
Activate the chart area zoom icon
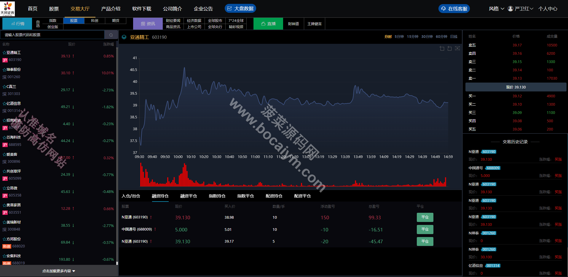pyautogui.click(x=442, y=48)
